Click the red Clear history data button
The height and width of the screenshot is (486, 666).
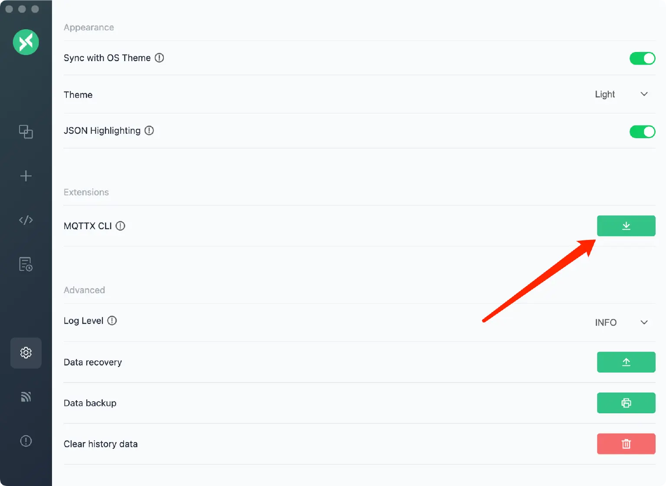point(626,444)
